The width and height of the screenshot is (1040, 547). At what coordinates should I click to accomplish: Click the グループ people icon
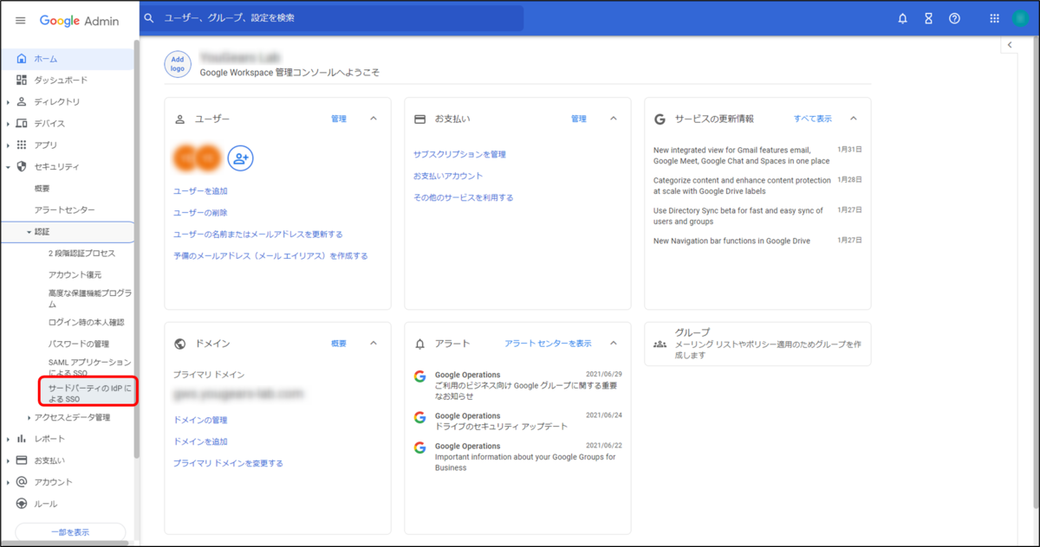660,344
